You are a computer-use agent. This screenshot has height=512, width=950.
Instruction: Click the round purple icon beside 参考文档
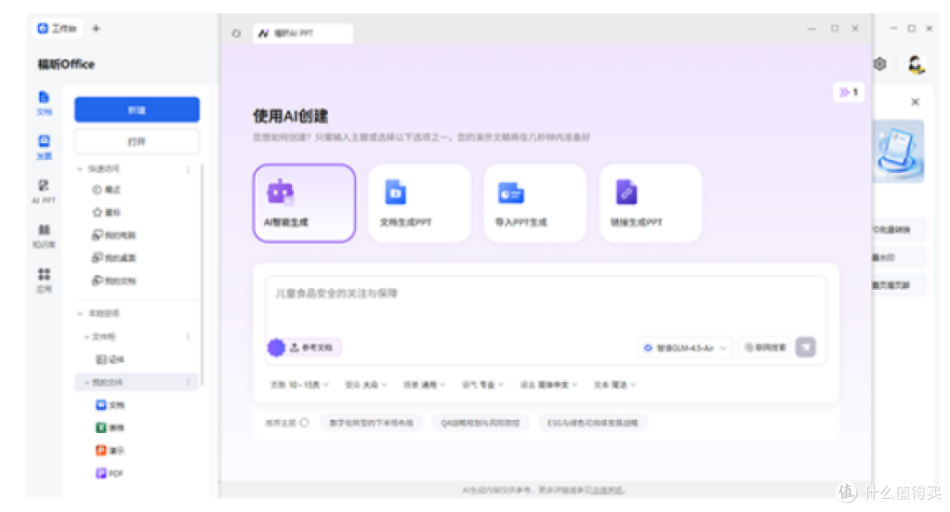tap(276, 348)
